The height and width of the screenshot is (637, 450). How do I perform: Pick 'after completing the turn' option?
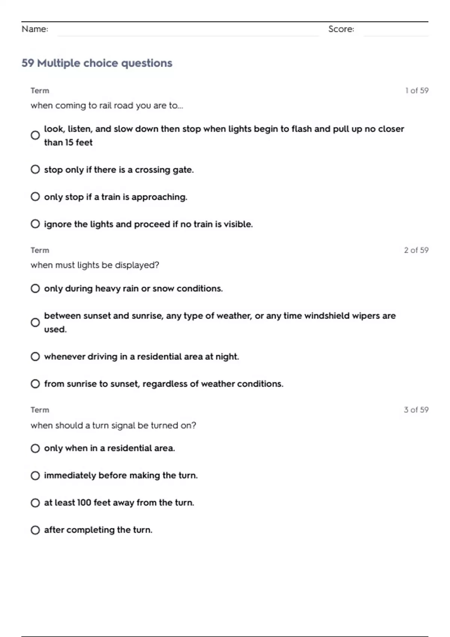tap(35, 530)
